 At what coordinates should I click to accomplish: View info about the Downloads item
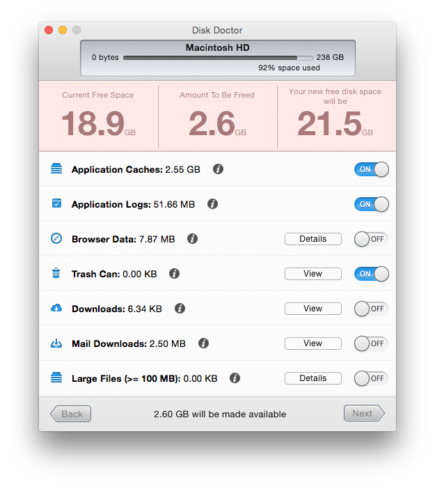(180, 309)
